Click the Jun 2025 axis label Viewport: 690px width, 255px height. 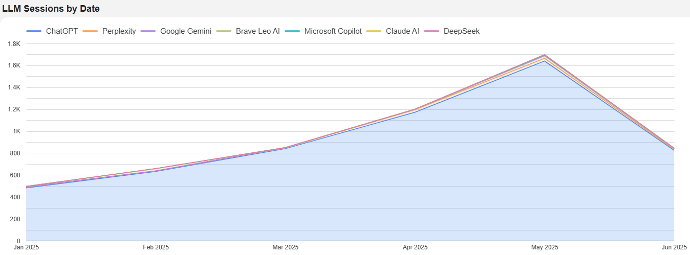[x=675, y=247]
